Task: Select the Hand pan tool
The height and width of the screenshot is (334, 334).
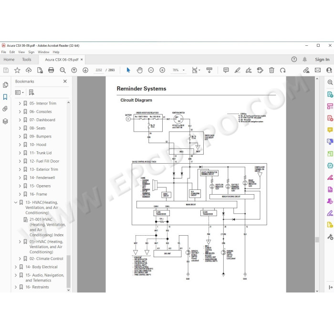Action: click(139, 70)
